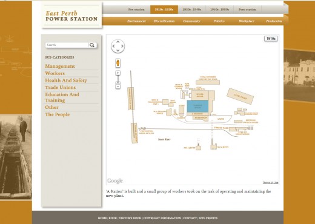Screen dimensions: 315x224
Task: Select the Boiler House building on map
Action: click(200, 95)
